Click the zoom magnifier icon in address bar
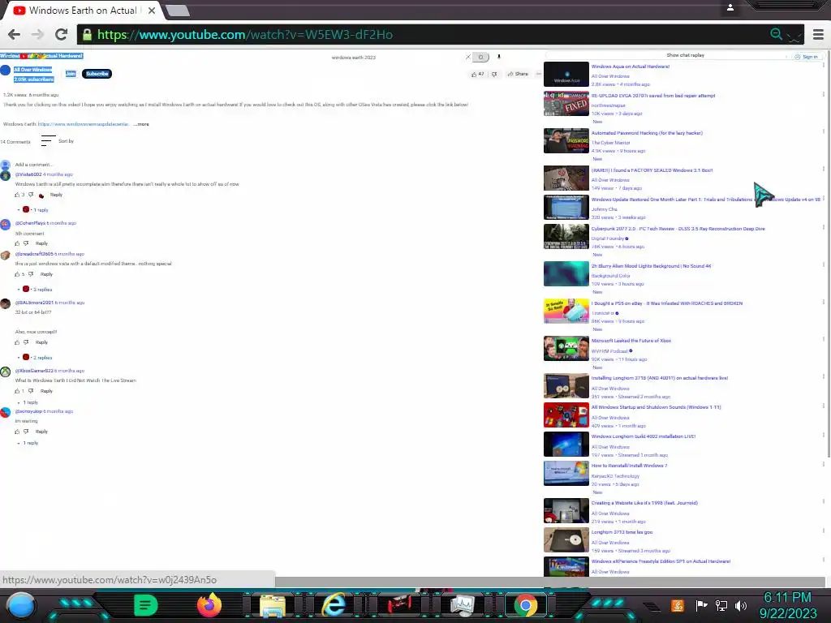This screenshot has height=623, width=831. click(x=777, y=34)
